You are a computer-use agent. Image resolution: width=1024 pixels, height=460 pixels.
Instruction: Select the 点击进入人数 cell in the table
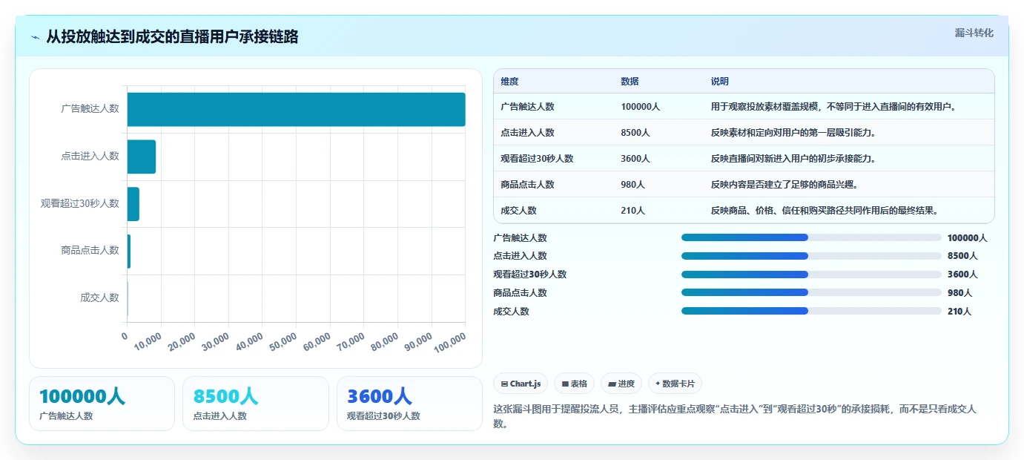pyautogui.click(x=527, y=133)
